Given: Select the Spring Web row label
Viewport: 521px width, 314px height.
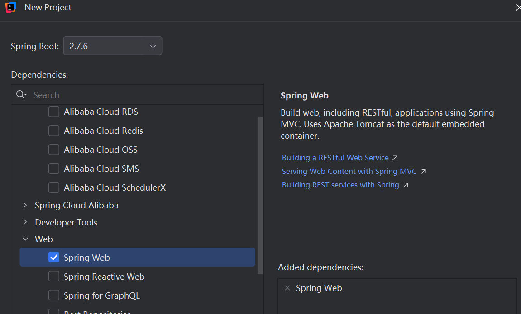Looking at the screenshot, I should click(x=87, y=258).
